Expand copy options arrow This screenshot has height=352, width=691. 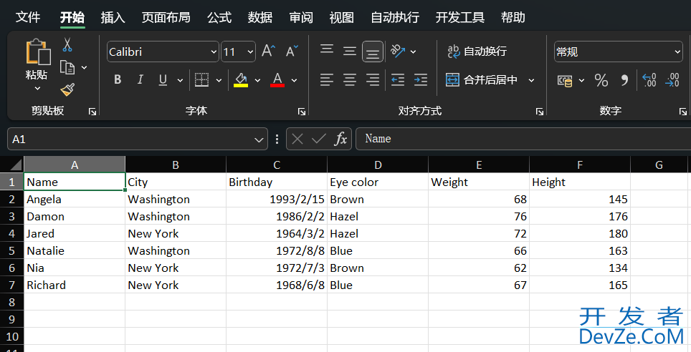(x=84, y=68)
